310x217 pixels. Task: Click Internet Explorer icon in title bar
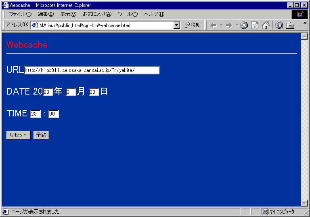coord(5,5)
